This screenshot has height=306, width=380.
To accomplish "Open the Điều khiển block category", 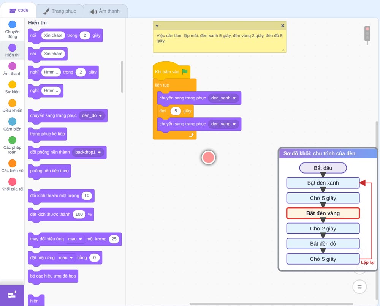I will 12,106.
